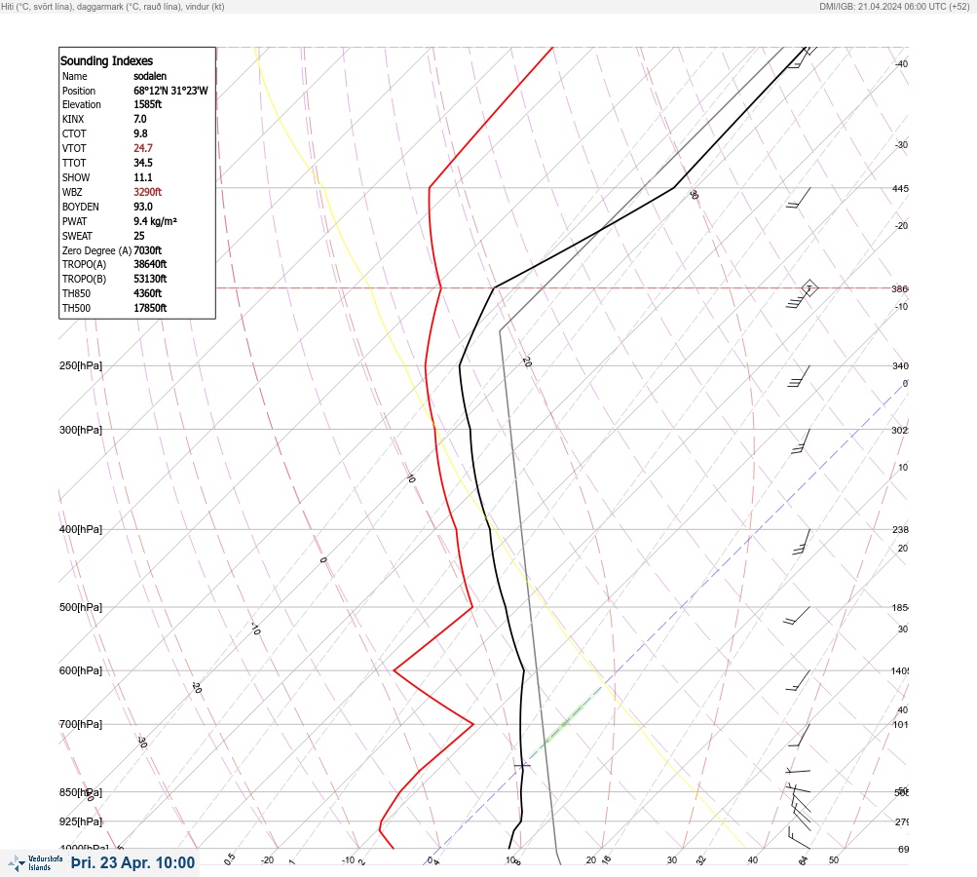The width and height of the screenshot is (977, 877).
Task: Click the TH500 value 17850ft
Action: point(150,308)
